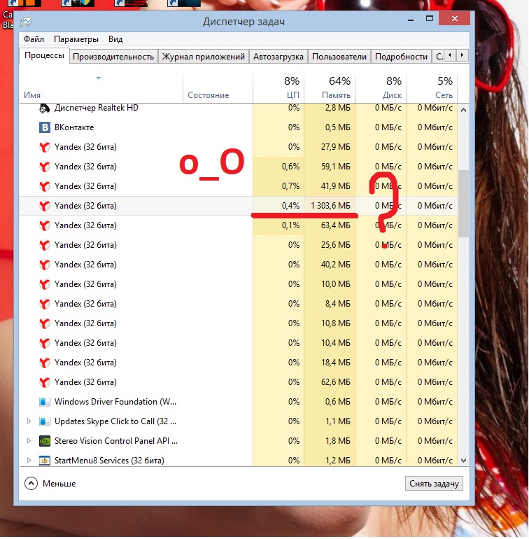529x539 pixels.
Task: Sort by the Диск column header
Action: pos(381,88)
